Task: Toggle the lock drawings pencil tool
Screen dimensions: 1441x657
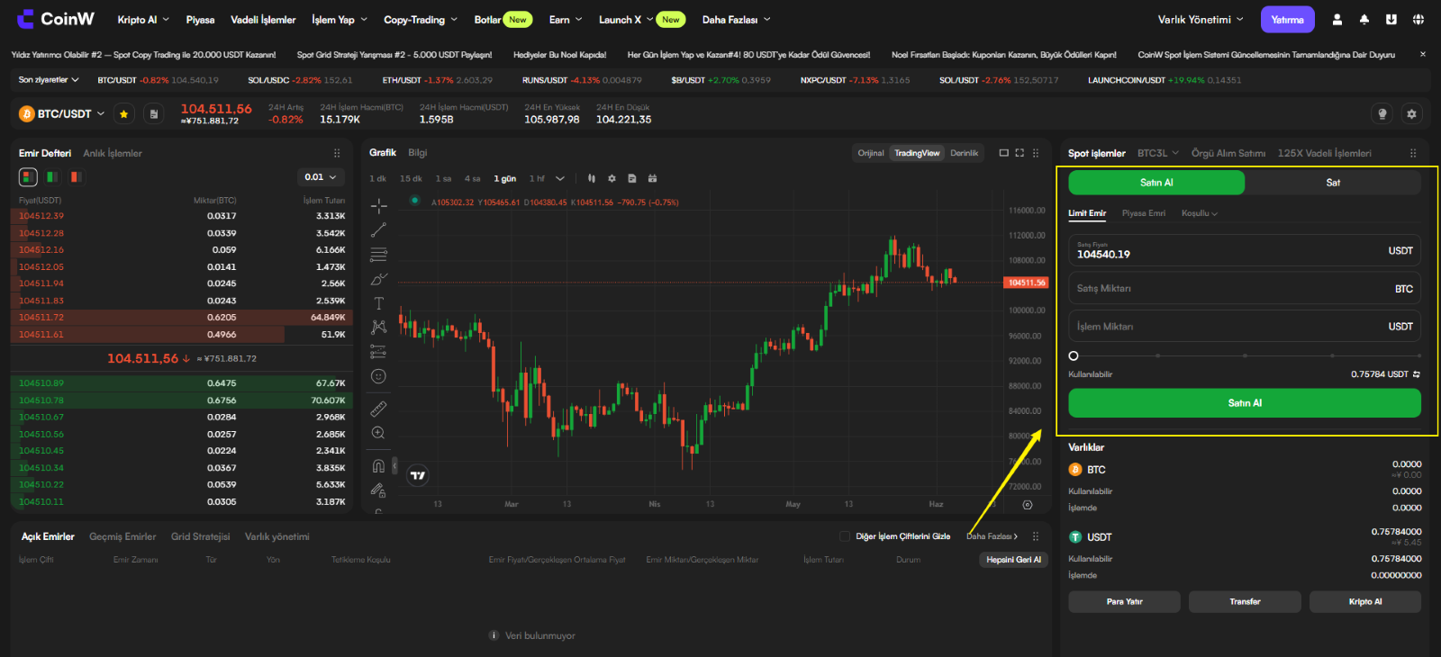Action: tap(378, 490)
